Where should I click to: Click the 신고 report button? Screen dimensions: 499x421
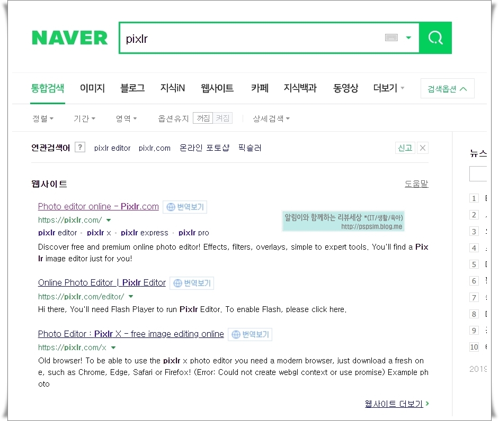[x=405, y=148]
